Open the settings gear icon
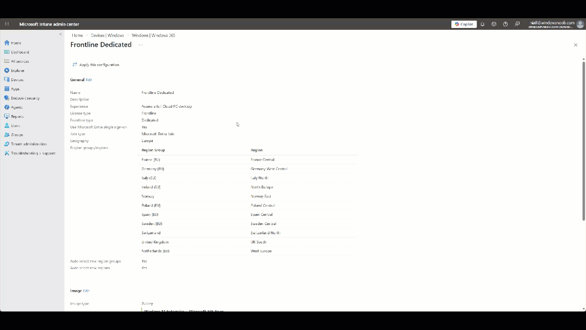 pos(494,24)
